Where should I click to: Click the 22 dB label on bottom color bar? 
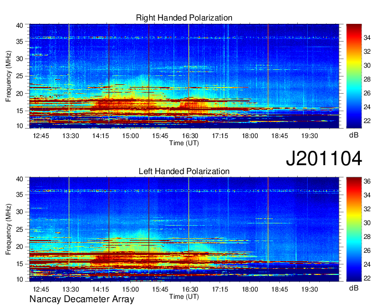click(367, 278)
